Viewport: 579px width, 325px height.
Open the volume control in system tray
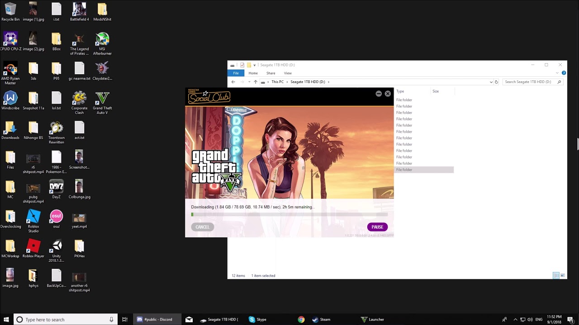pyautogui.click(x=530, y=320)
